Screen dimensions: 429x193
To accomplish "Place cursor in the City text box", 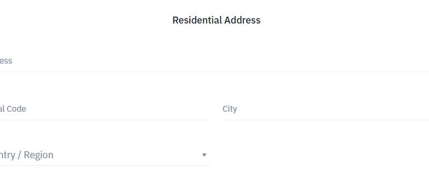I will tap(326, 109).
